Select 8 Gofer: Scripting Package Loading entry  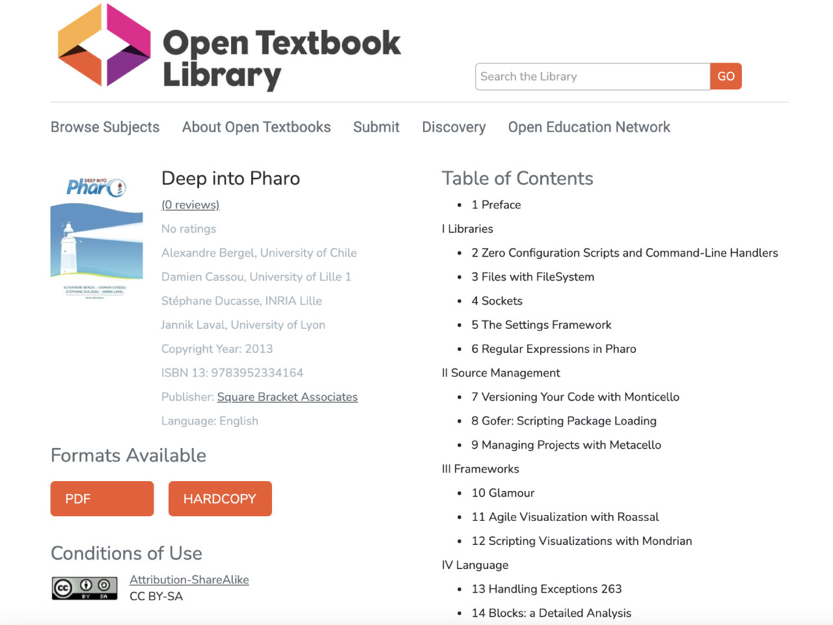564,421
